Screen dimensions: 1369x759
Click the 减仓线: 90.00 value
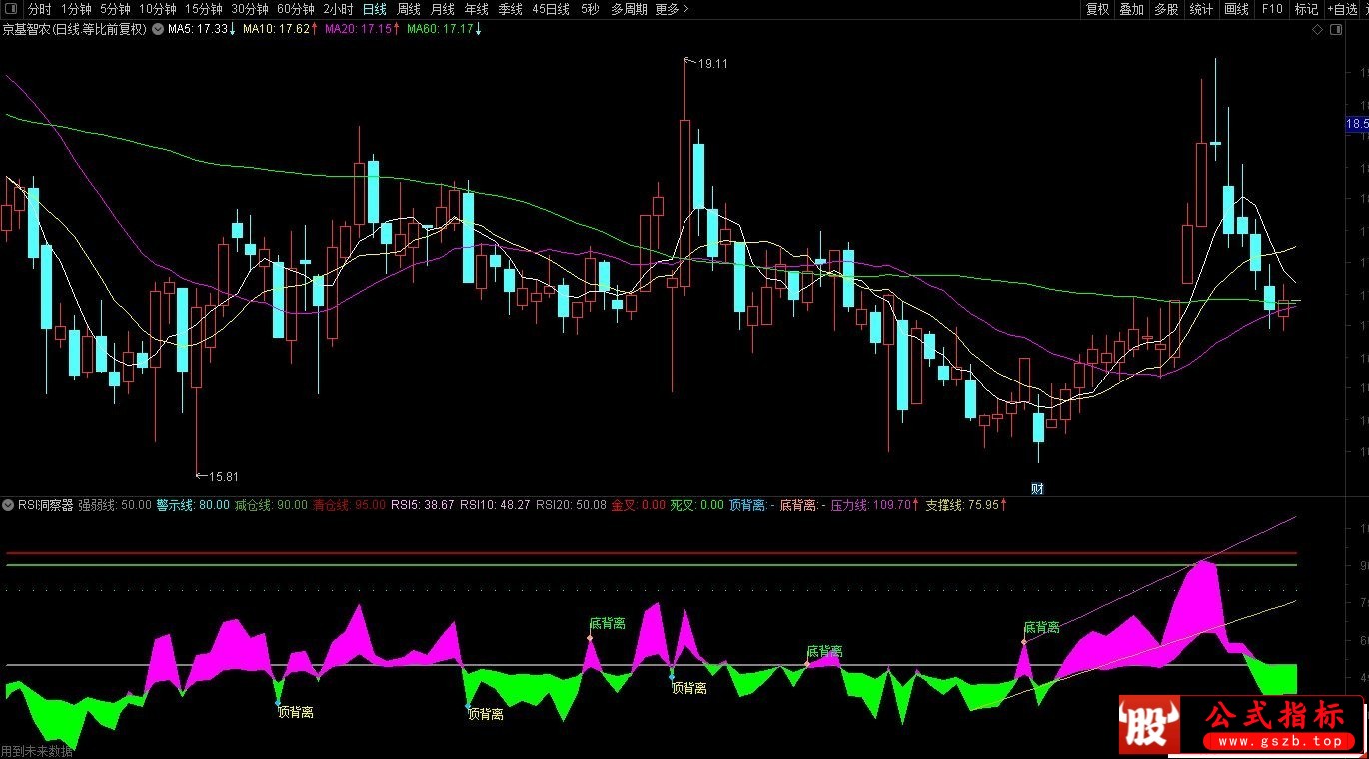click(271, 505)
